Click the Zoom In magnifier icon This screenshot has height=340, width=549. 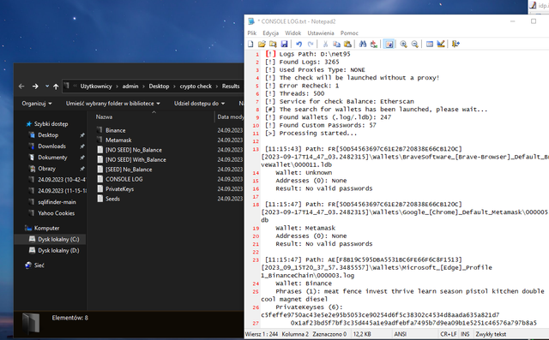403,44
